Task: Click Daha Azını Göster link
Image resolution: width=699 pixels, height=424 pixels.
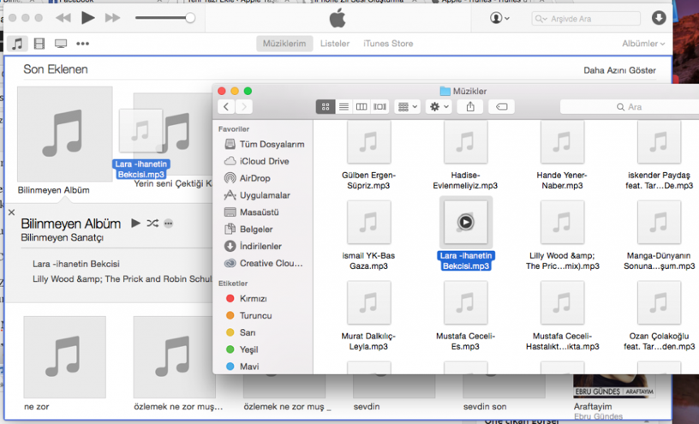Action: click(x=619, y=70)
